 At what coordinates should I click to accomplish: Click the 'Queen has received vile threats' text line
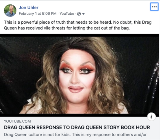pos(67,28)
